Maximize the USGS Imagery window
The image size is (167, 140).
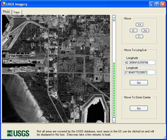click(x=157, y=4)
